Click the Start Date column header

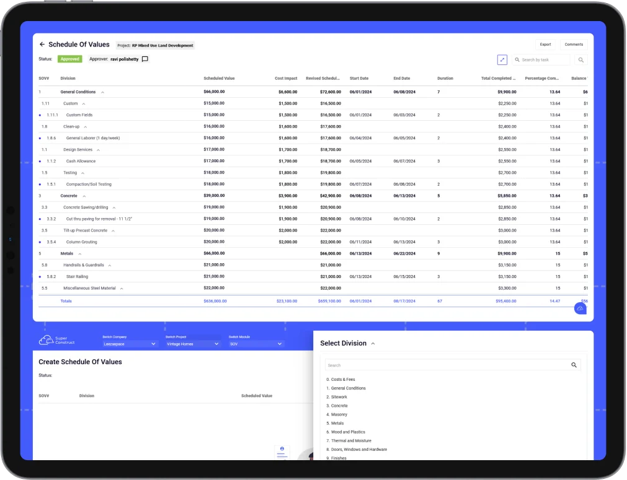point(359,78)
